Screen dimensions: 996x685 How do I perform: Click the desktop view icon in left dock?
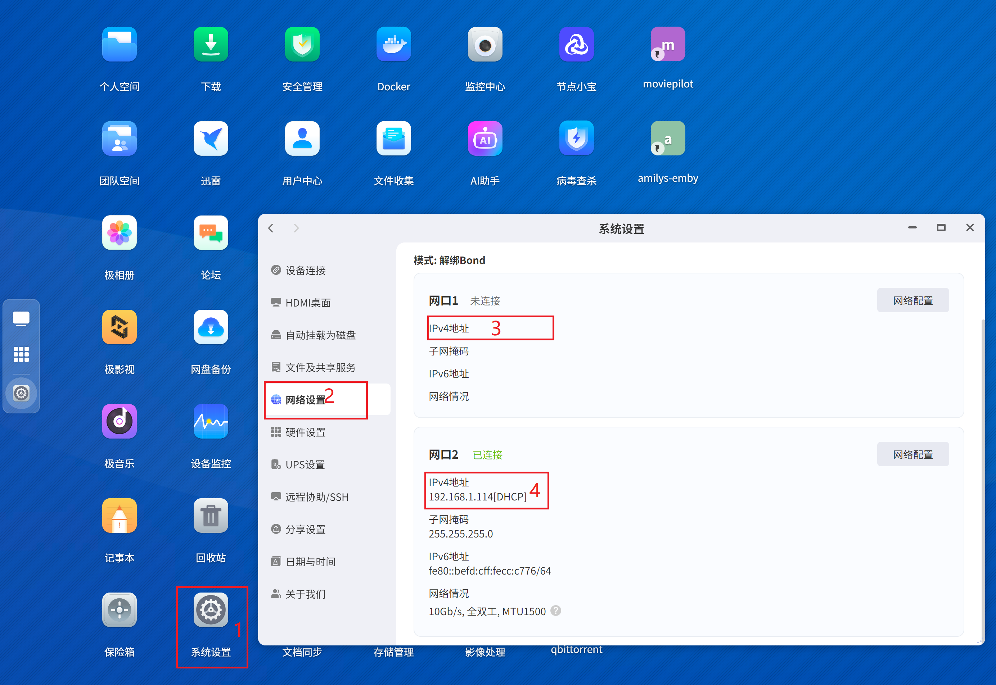21,319
